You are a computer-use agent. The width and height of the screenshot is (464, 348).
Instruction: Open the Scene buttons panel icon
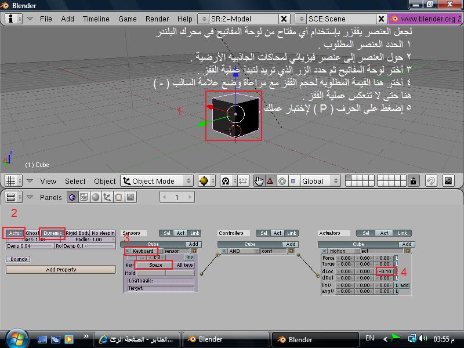(130, 197)
